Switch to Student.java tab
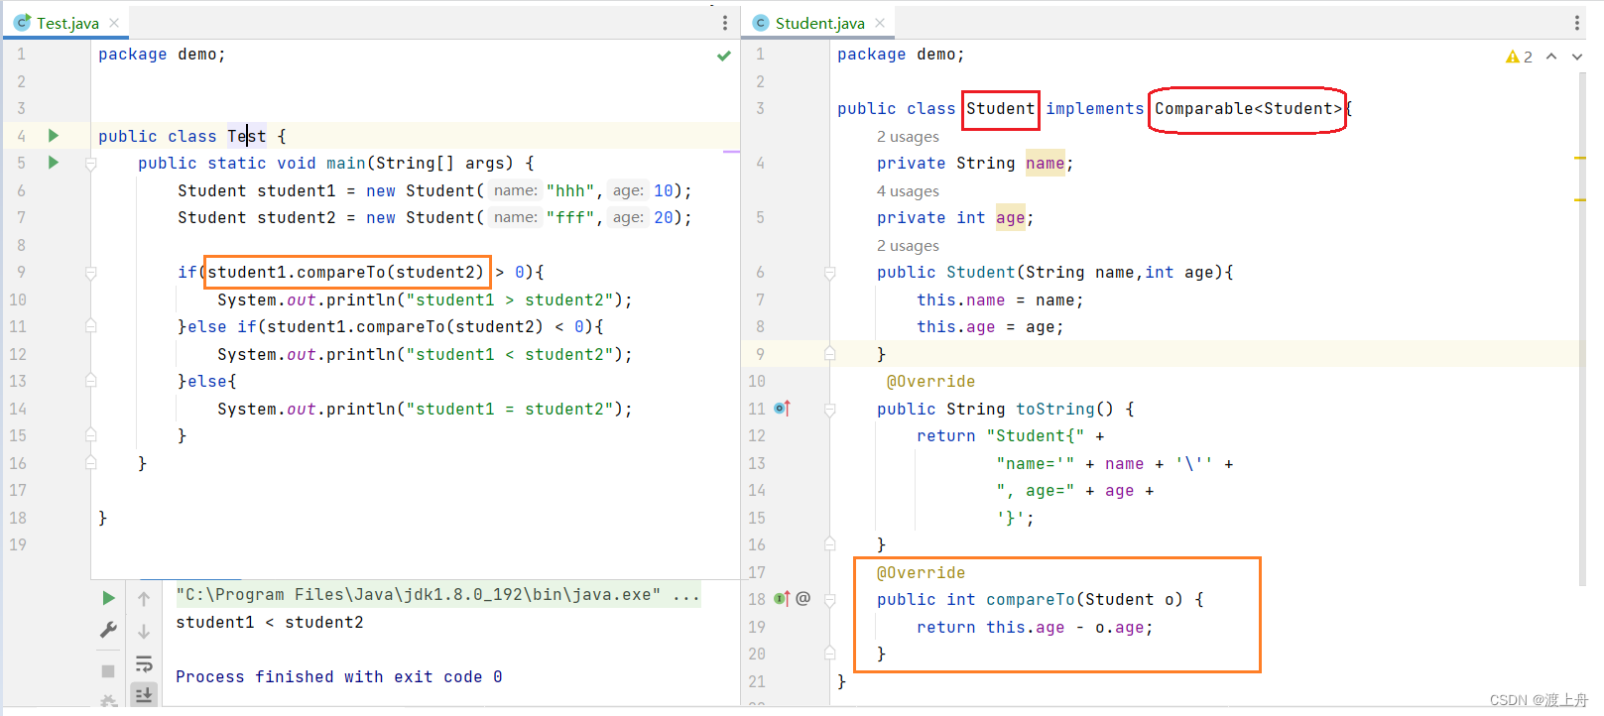The width and height of the screenshot is (1604, 716). (x=819, y=23)
